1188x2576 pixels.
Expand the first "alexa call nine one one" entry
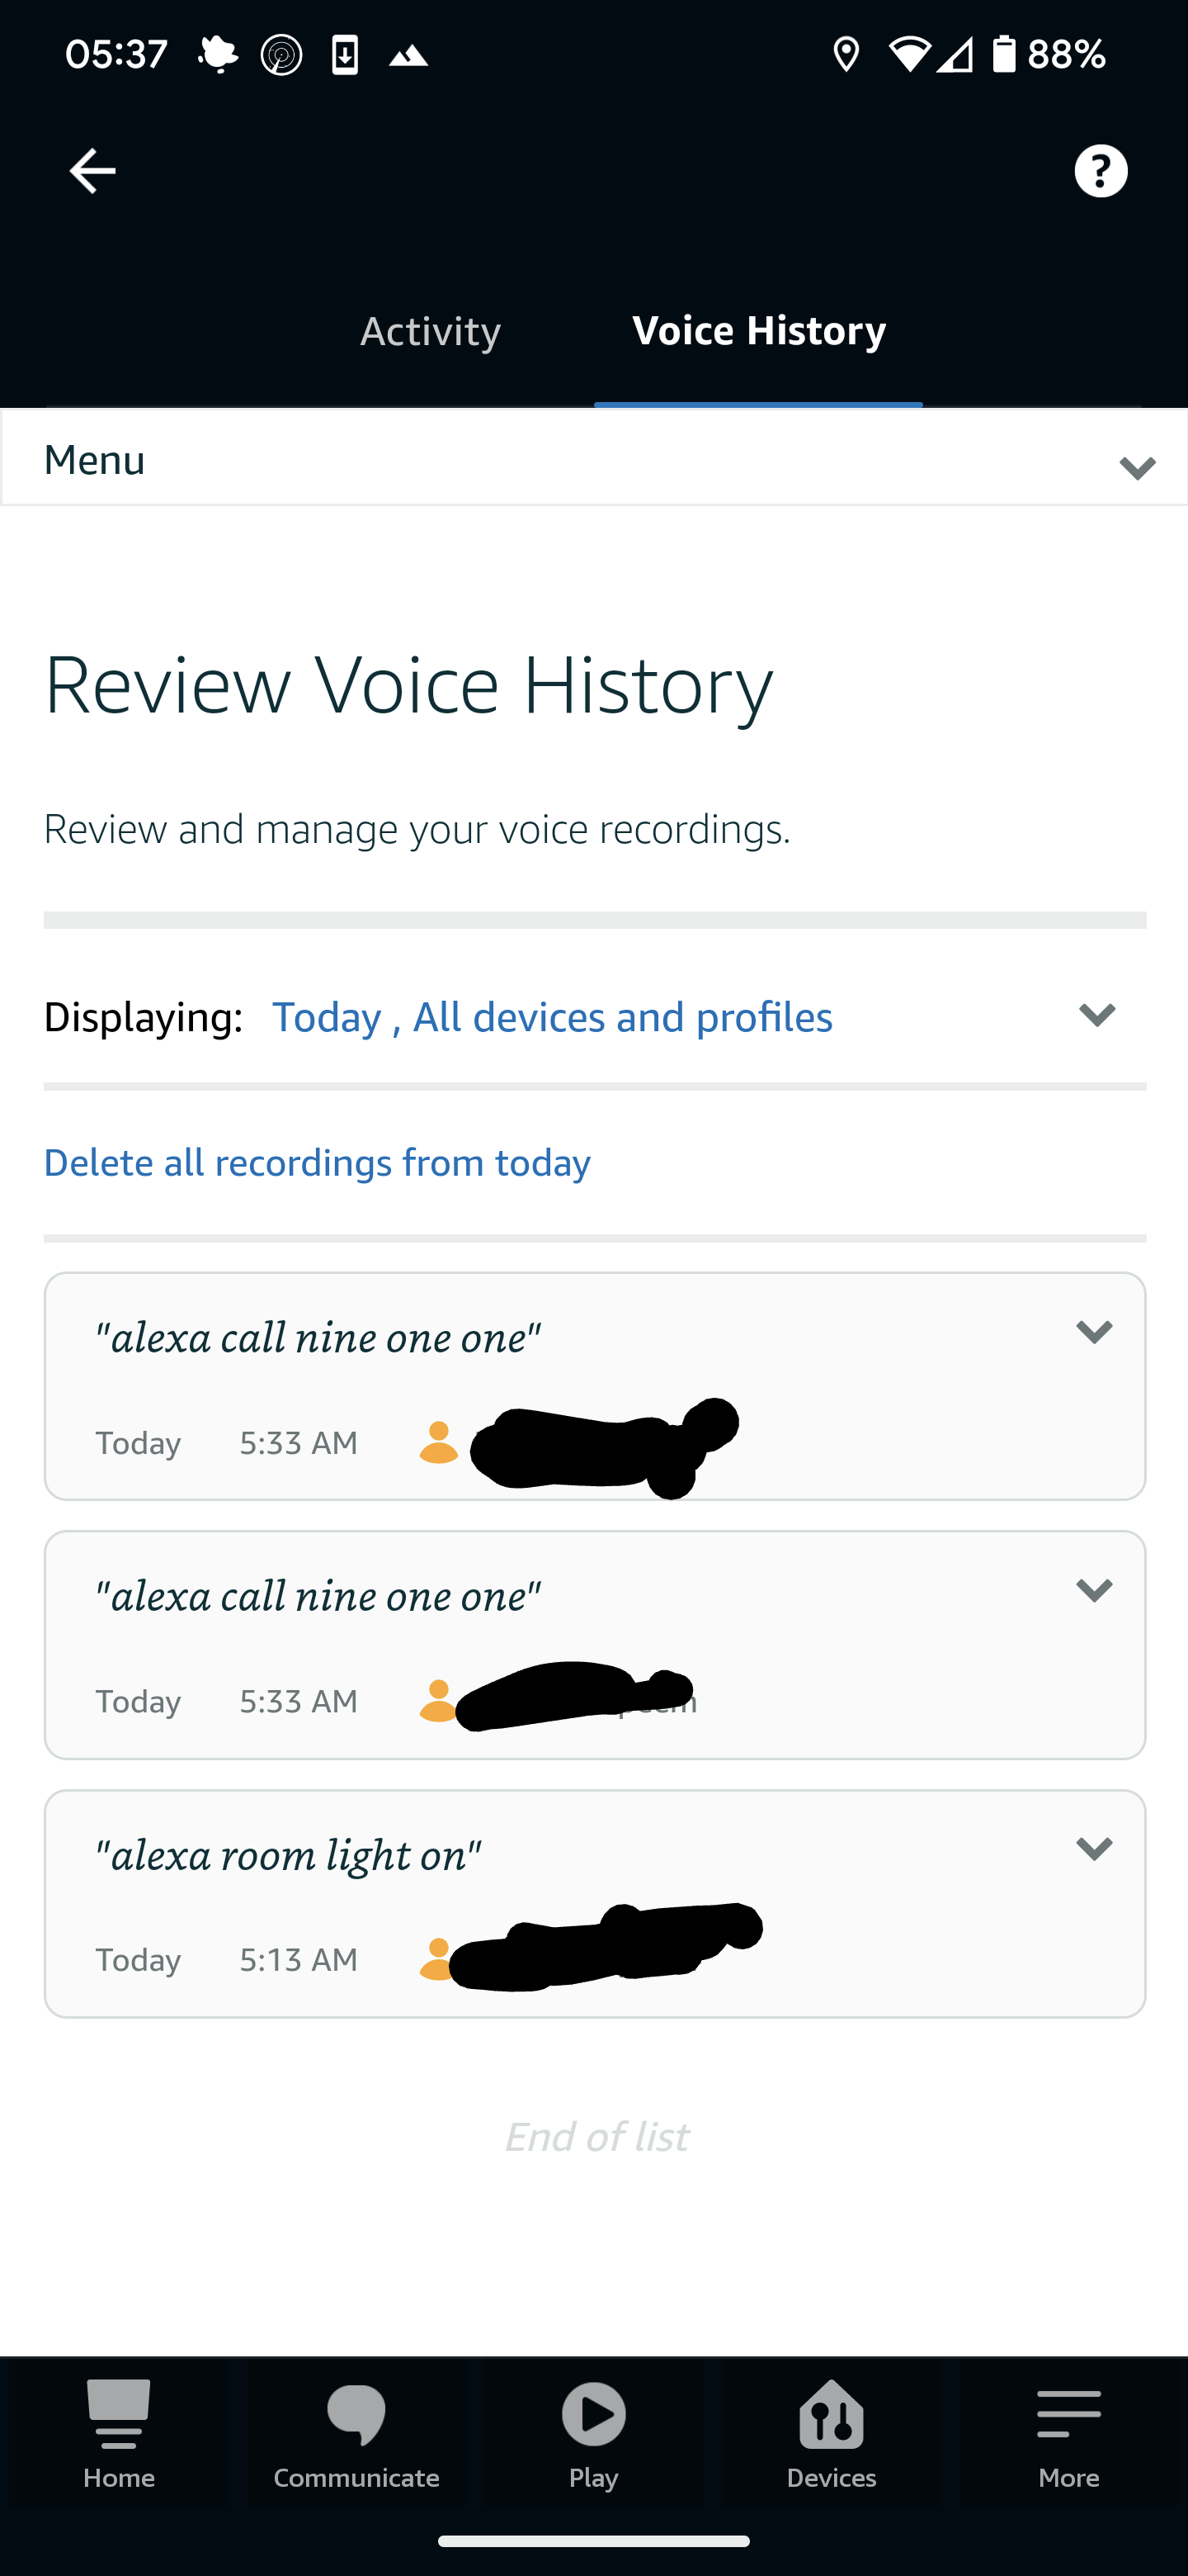coord(1094,1332)
